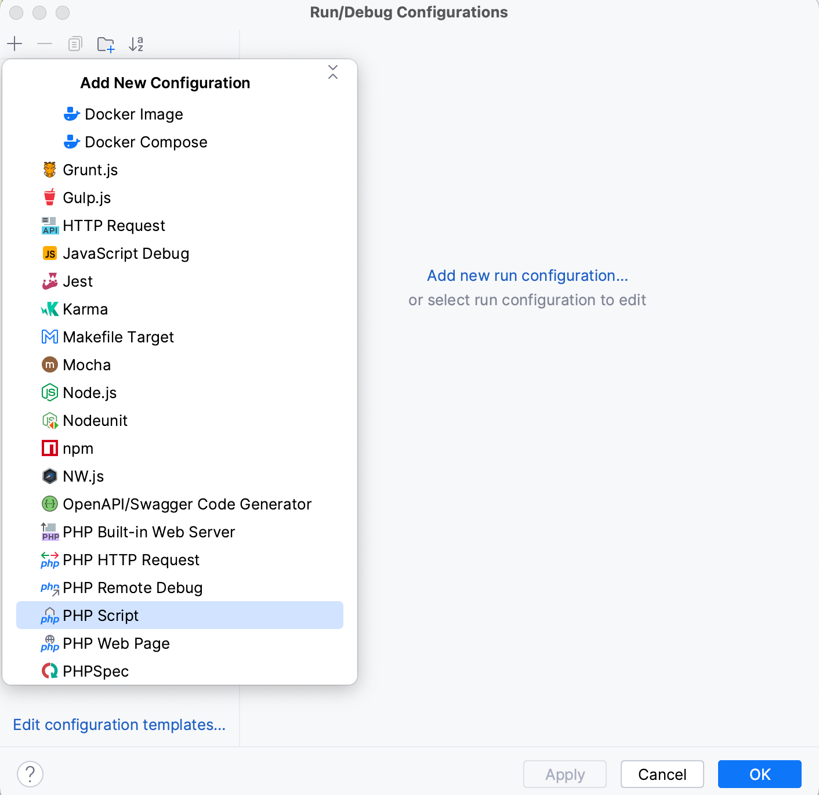Image resolution: width=819 pixels, height=795 pixels.
Task: Open help using the question mark icon
Action: coord(30,774)
